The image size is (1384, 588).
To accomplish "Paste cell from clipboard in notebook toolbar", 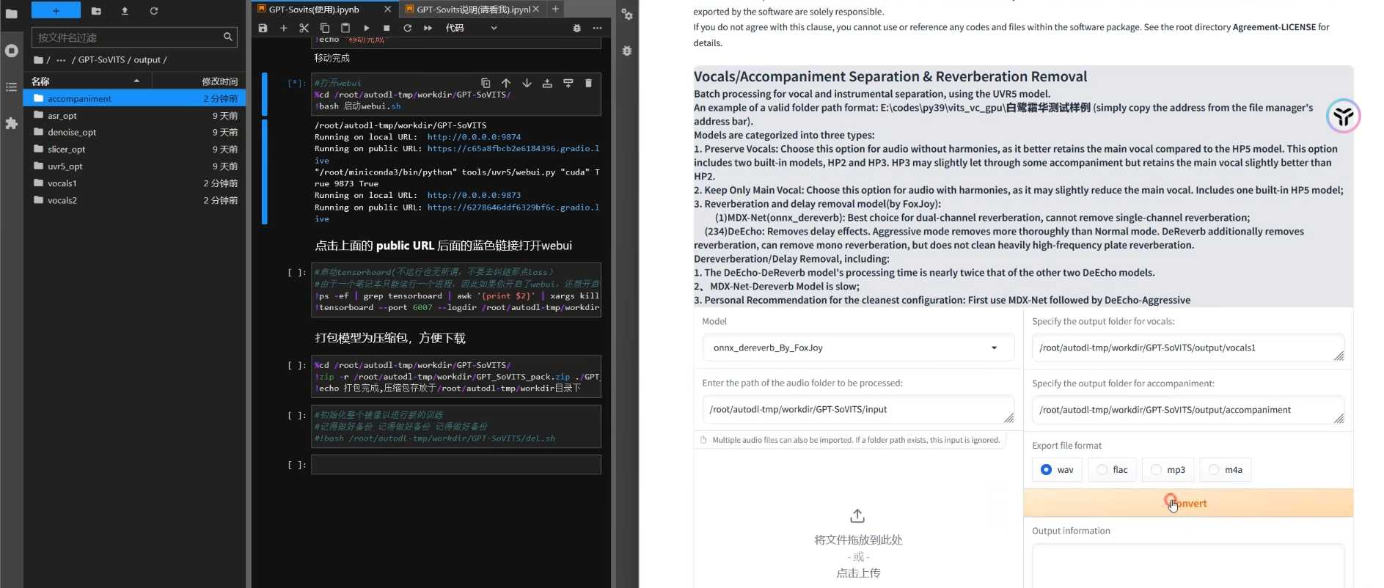I will [x=345, y=28].
